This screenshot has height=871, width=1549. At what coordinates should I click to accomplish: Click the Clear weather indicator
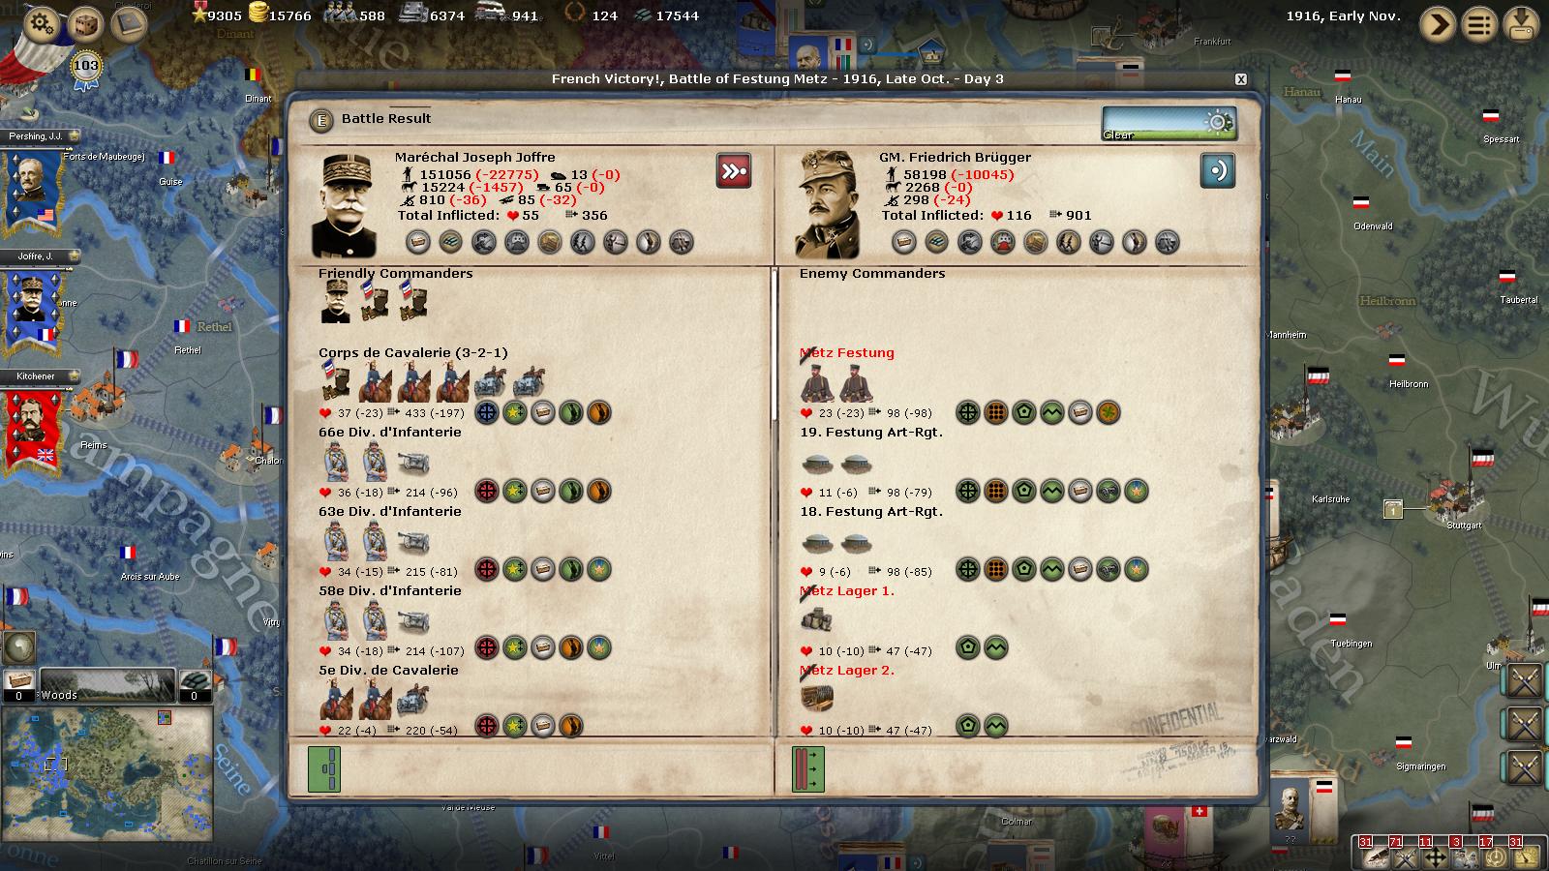click(x=1169, y=123)
